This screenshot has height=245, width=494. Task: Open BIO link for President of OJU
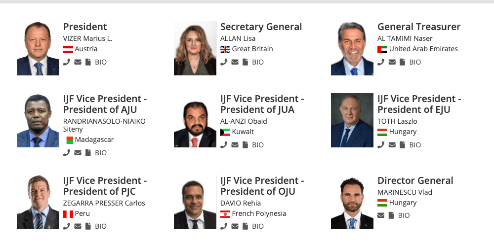258,226
